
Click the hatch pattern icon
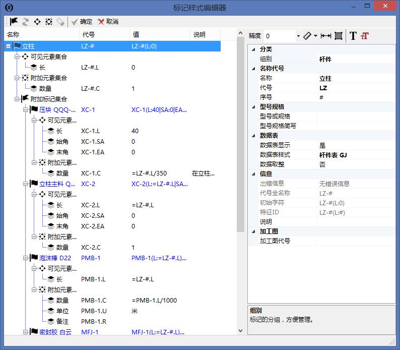point(339,36)
